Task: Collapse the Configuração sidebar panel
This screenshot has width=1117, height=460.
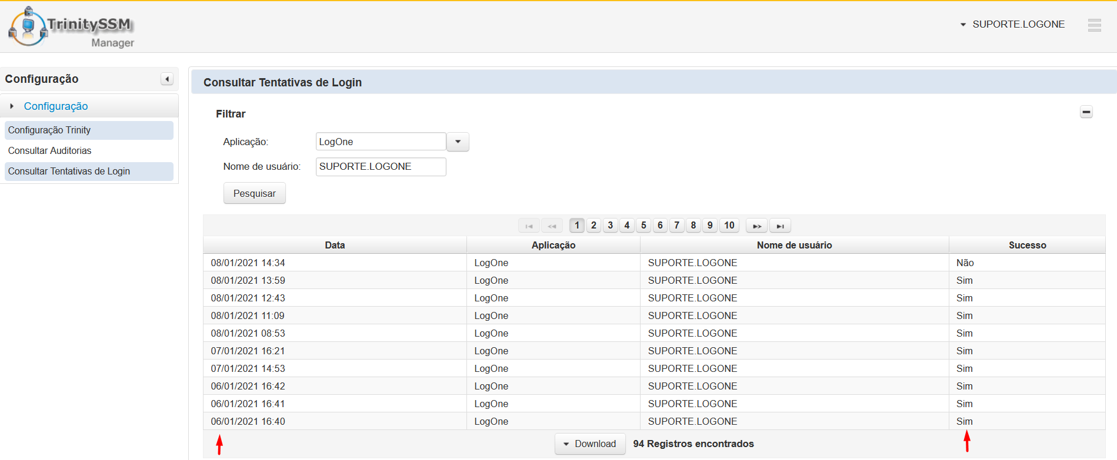Action: pyautogui.click(x=167, y=79)
